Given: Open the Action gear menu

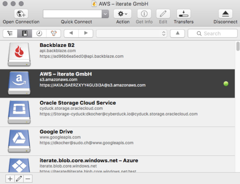Looking at the screenshot, I should tap(122, 14).
